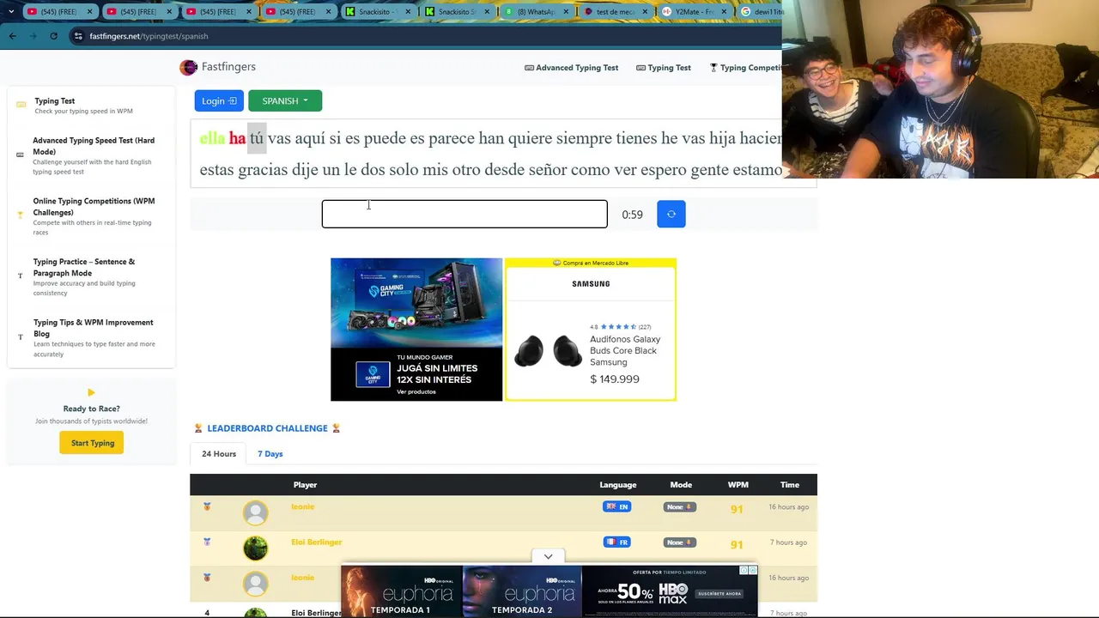Screen dimensions: 1099x618
Task: Switch to the 7 Days leaderboard tab
Action: [270, 453]
